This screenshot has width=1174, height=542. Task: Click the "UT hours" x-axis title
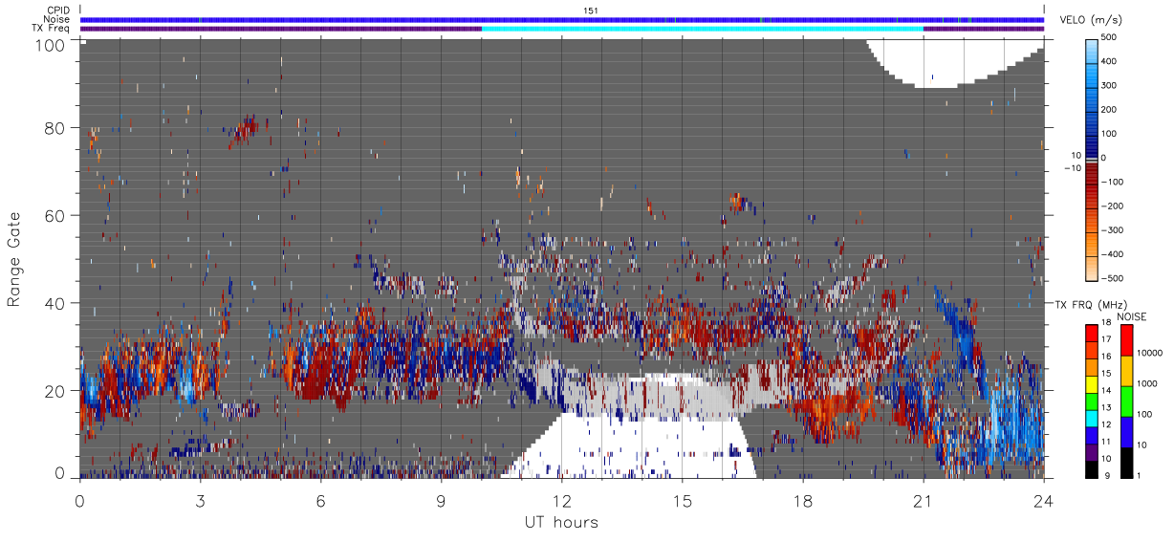pyautogui.click(x=561, y=523)
